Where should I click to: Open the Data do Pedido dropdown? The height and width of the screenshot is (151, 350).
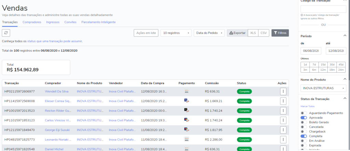(x=209, y=33)
